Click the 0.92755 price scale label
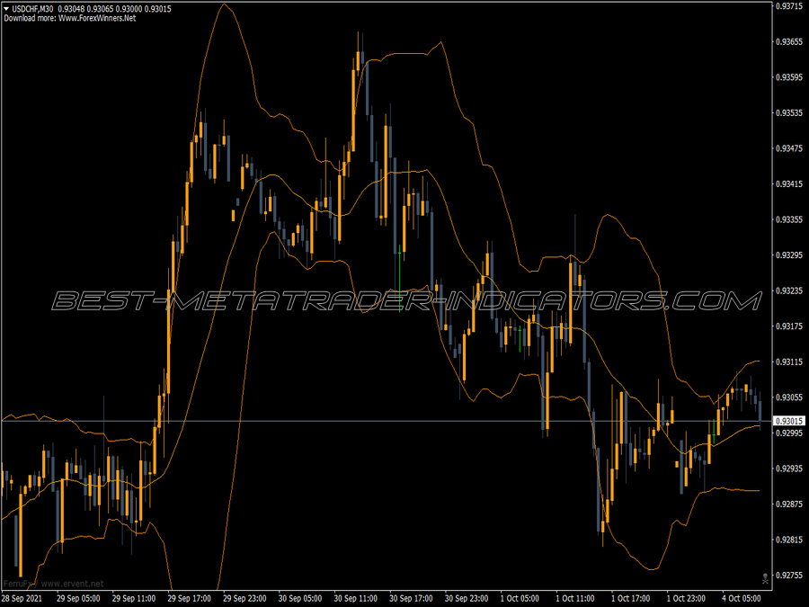 pos(789,575)
